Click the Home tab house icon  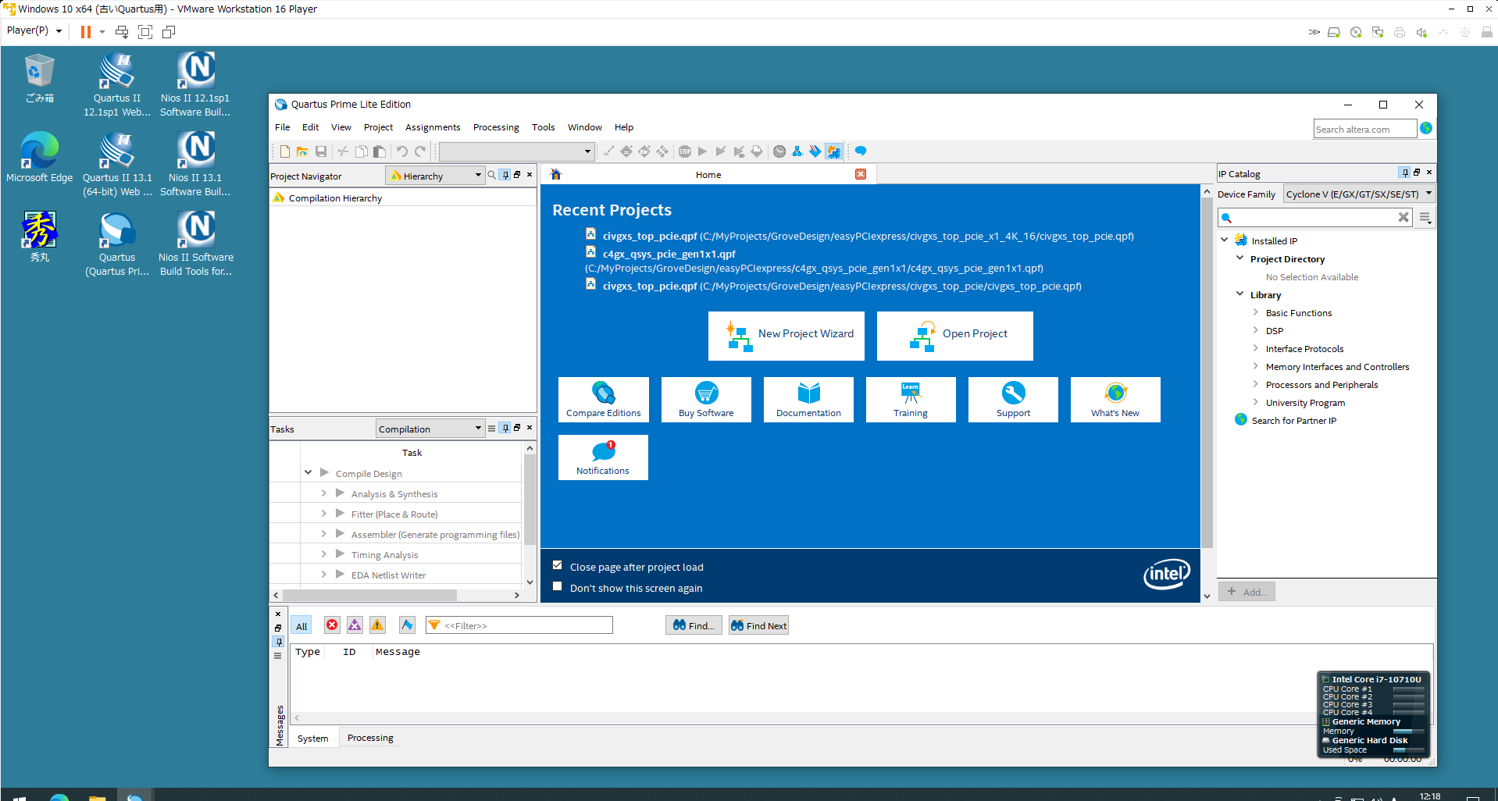556,174
